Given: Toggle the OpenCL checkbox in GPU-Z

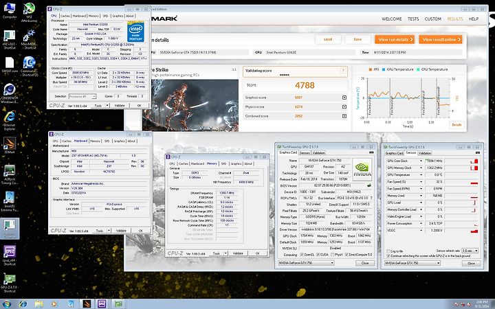Looking at the screenshot, I should pyautogui.click(x=302, y=255).
